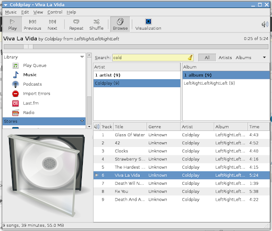Filter search by Artists
This screenshot has height=231, width=272.
point(225,57)
